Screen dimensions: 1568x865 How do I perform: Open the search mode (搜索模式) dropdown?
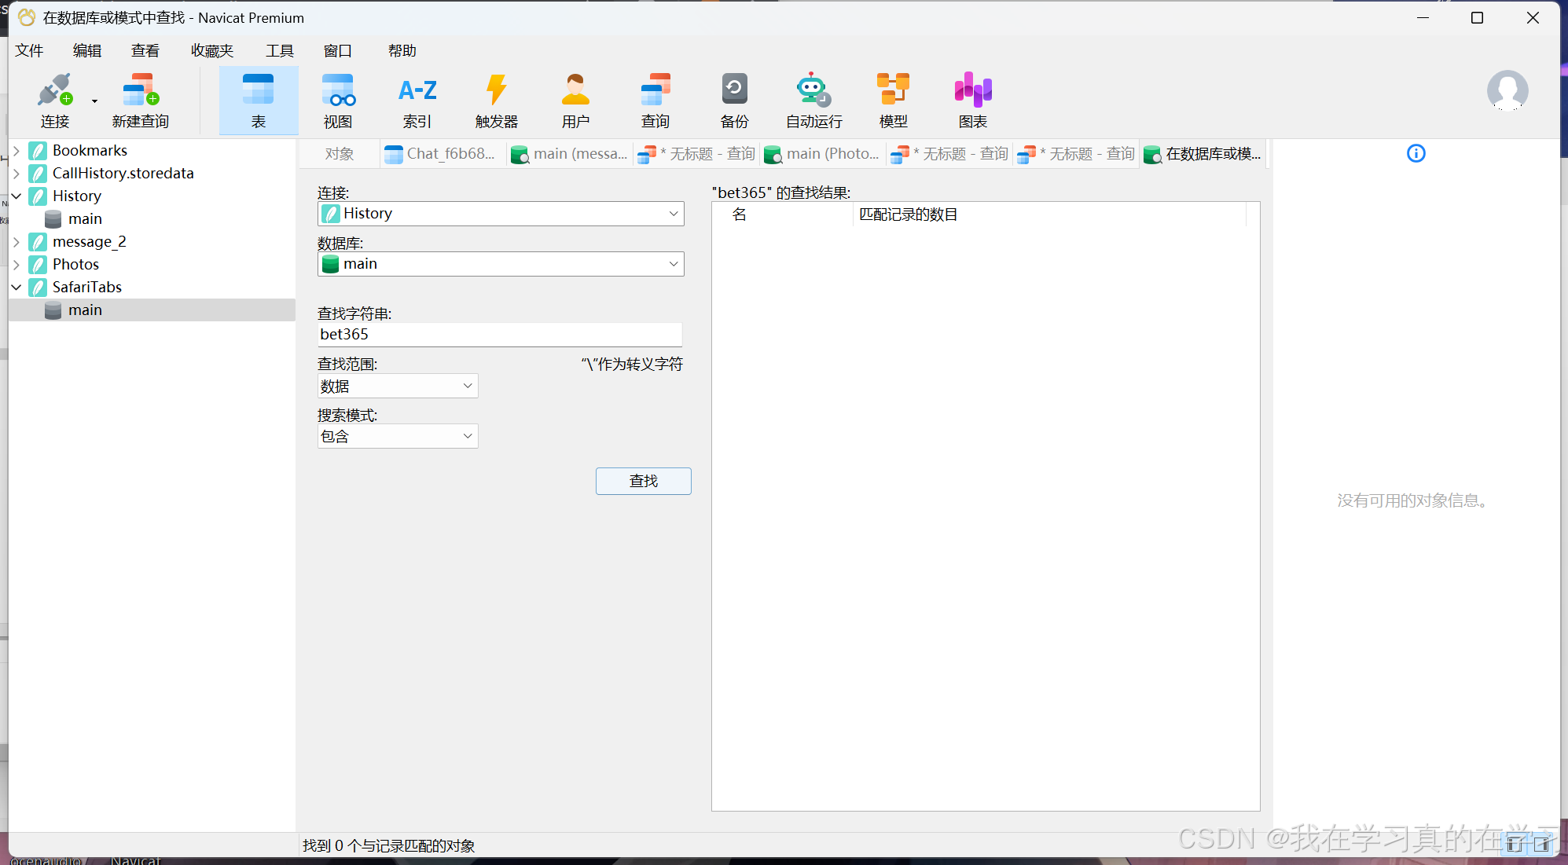click(398, 436)
